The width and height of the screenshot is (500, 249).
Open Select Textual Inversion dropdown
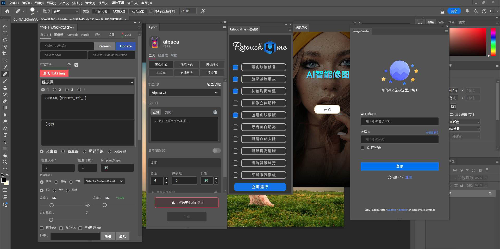click(x=112, y=55)
